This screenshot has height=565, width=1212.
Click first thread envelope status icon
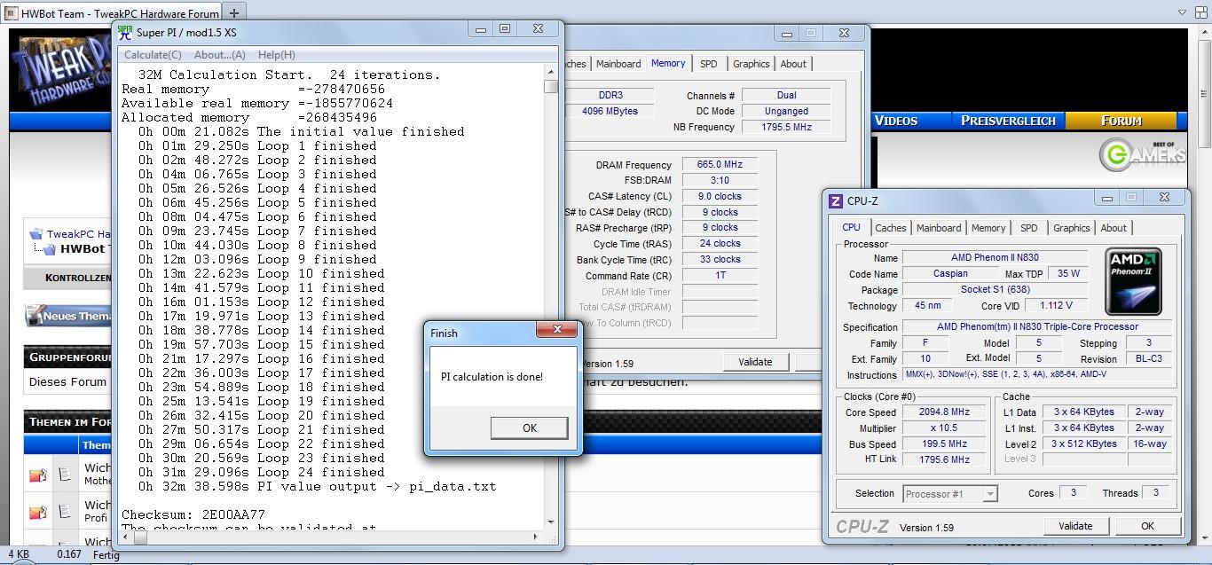37,475
